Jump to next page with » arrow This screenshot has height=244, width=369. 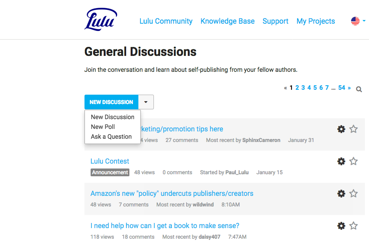tap(349, 88)
